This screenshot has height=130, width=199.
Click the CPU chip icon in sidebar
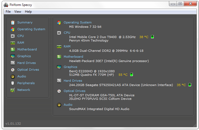tap(13, 36)
